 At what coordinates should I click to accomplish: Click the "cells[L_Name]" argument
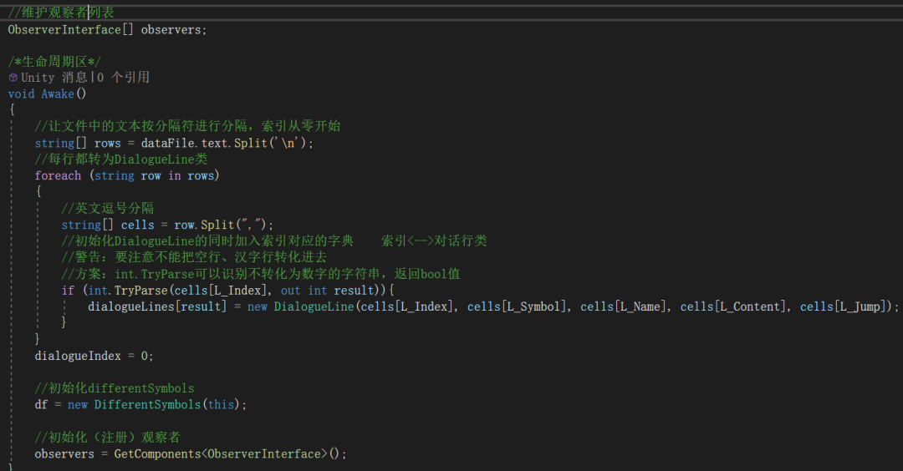(x=623, y=307)
